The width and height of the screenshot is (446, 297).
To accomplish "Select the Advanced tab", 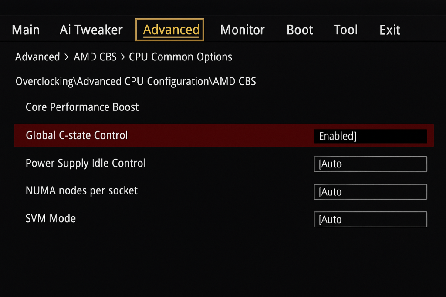I will click(x=170, y=30).
